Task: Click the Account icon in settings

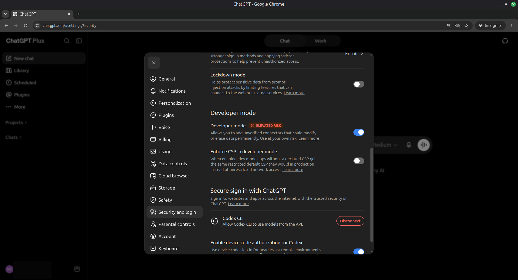Action: click(153, 236)
